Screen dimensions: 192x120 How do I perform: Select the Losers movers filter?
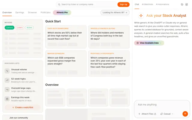pyautogui.click(x=19, y=28)
